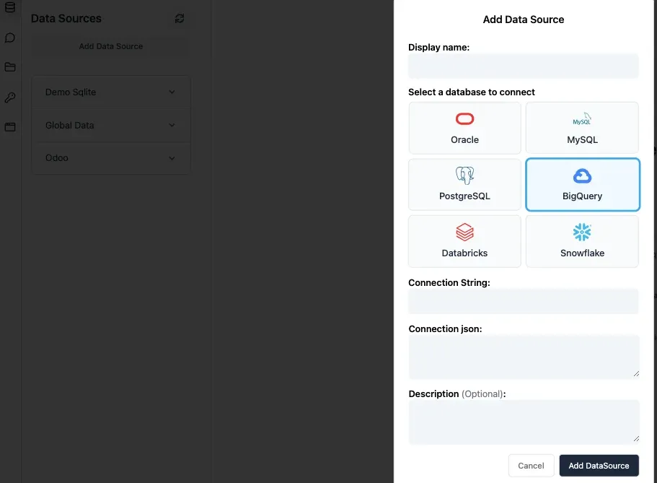This screenshot has width=657, height=483.
Task: Expand the Global Data chevron
Action: coord(172,125)
